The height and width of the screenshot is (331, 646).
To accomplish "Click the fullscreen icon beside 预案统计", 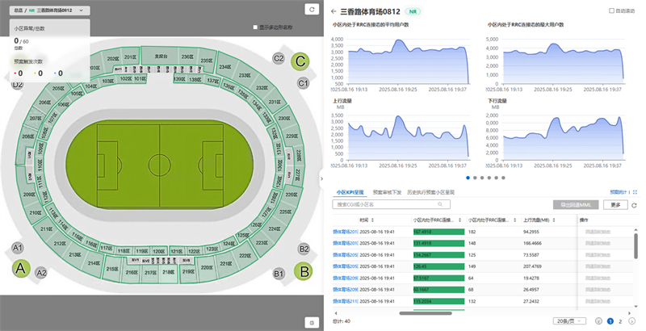I will [x=635, y=192].
